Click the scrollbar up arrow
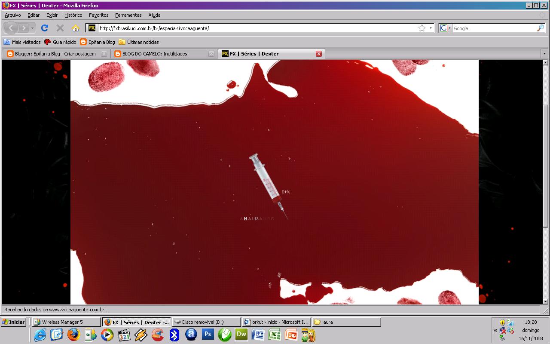Screen dimensions: 550x344 pyautogui.click(x=546, y=63)
